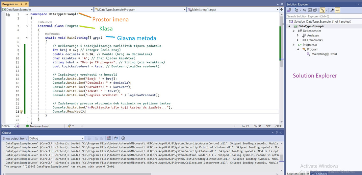Viewport: 362px width, 175px height.
Task: Click '0 references' above Main method
Action: [x=52, y=34]
